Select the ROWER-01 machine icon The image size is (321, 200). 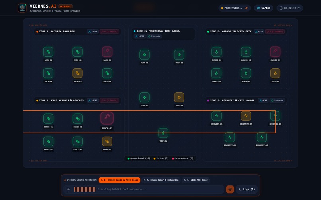point(216,73)
